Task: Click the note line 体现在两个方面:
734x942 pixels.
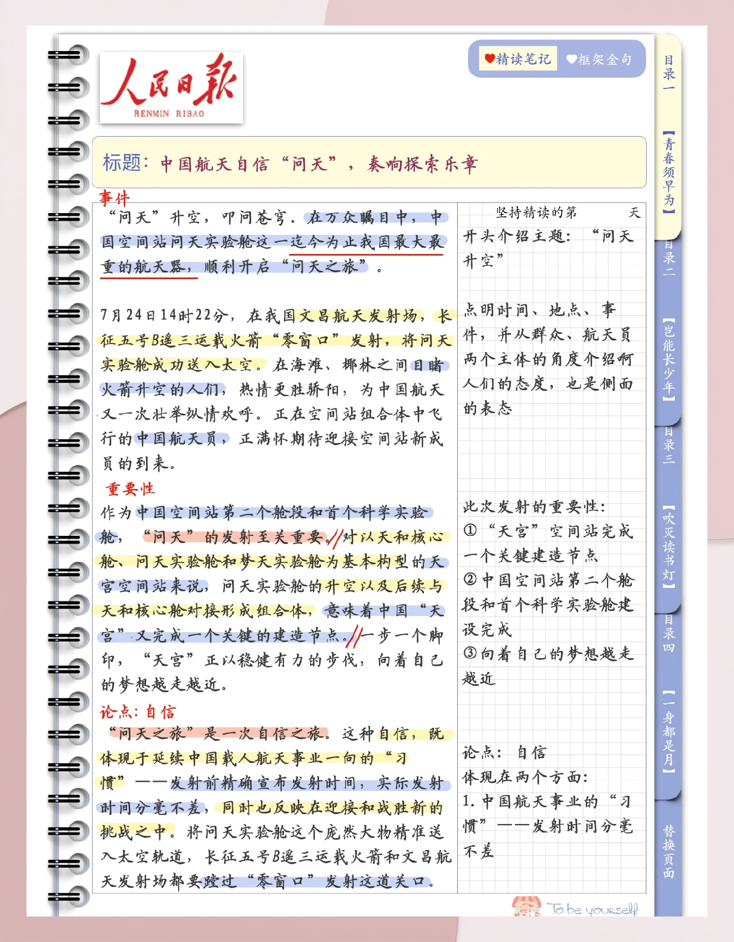Action: click(525, 777)
